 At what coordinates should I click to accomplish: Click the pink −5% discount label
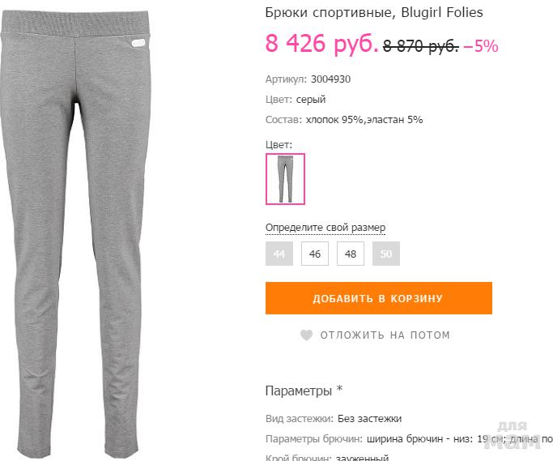(x=481, y=46)
